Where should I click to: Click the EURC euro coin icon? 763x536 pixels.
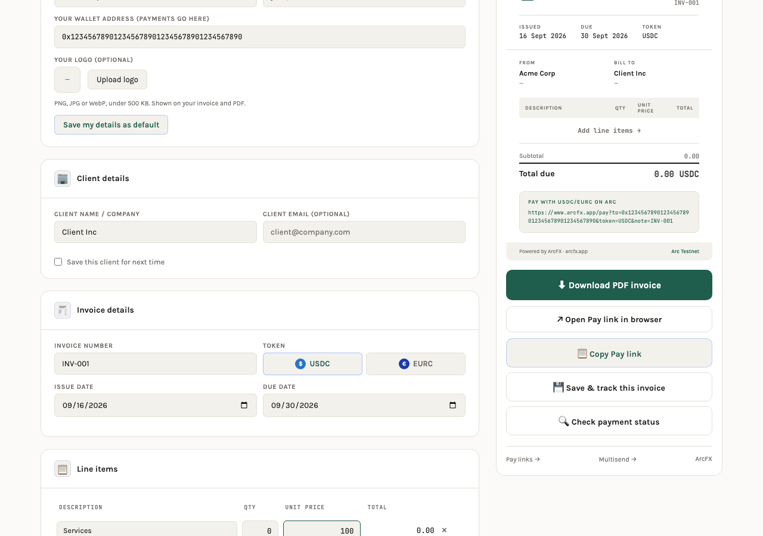pyautogui.click(x=404, y=364)
